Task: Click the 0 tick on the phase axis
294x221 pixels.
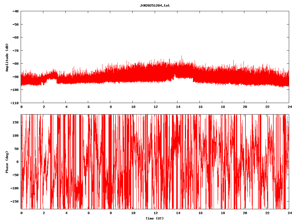Action: coord(18,162)
